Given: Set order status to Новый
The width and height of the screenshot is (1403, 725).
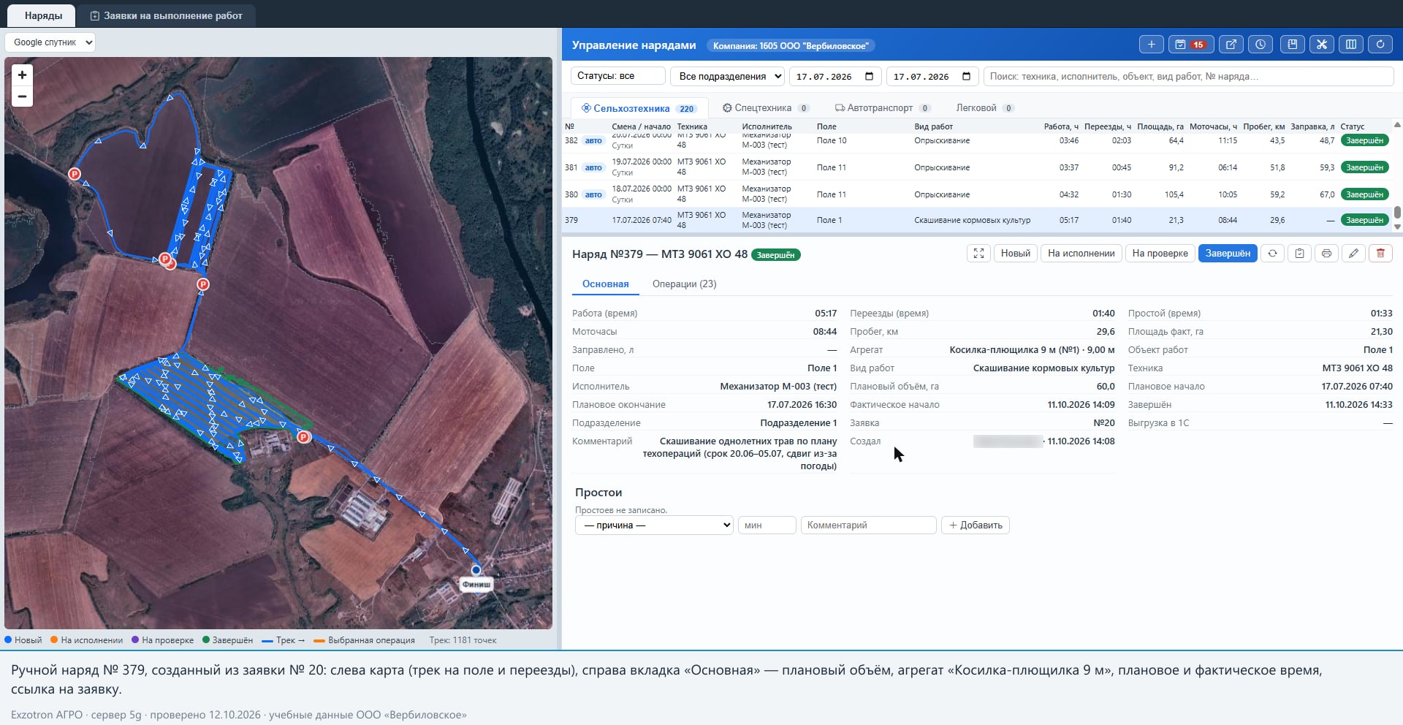Looking at the screenshot, I should 1015,254.
